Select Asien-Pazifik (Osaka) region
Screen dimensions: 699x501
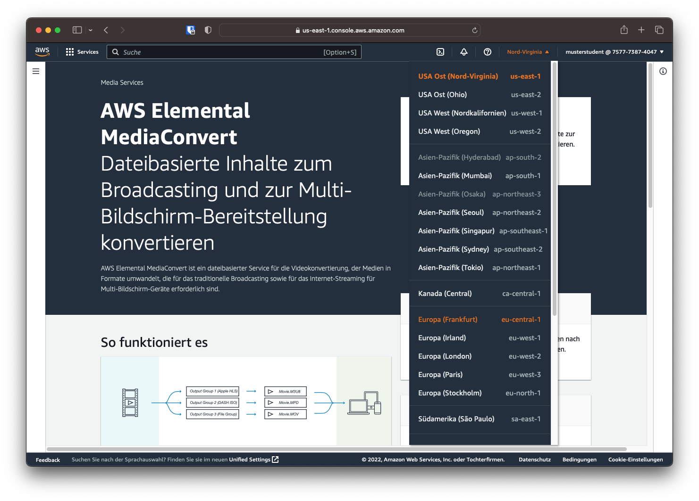(480, 194)
